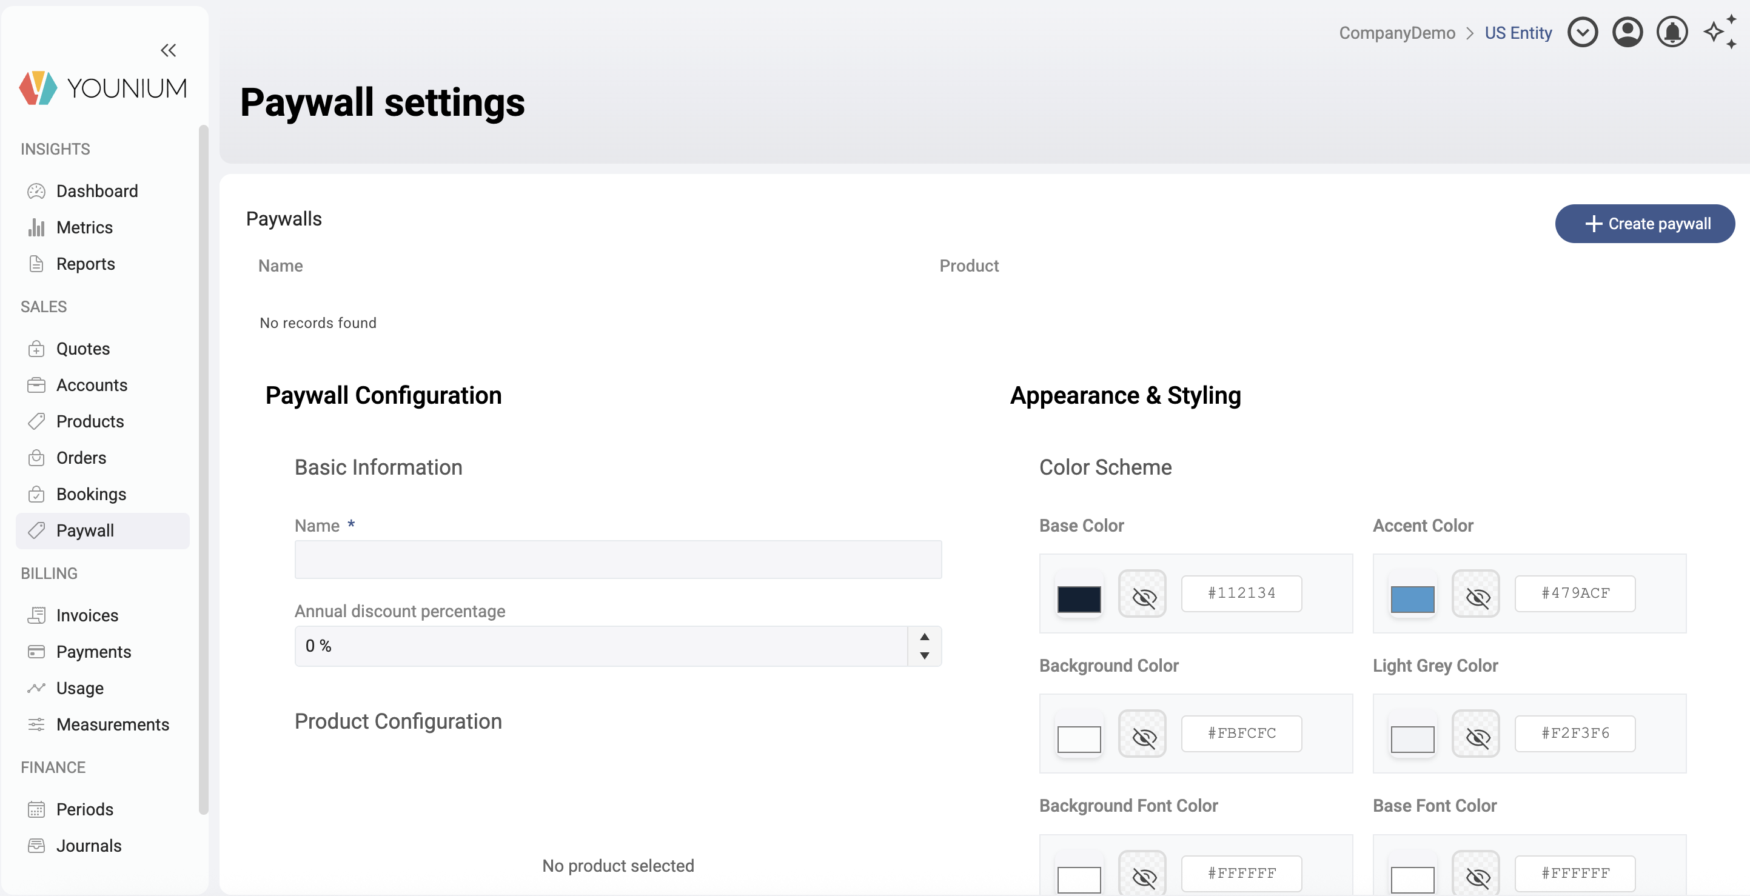This screenshot has width=1750, height=896.
Task: Click the Invoices sidebar icon
Action: pyautogui.click(x=36, y=615)
